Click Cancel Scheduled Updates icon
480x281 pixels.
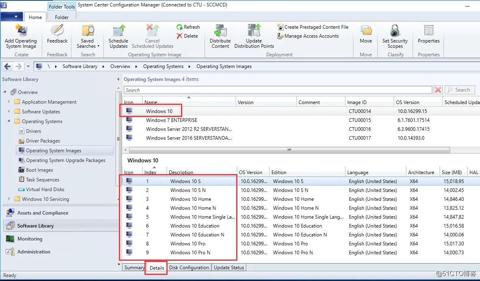[x=152, y=30]
